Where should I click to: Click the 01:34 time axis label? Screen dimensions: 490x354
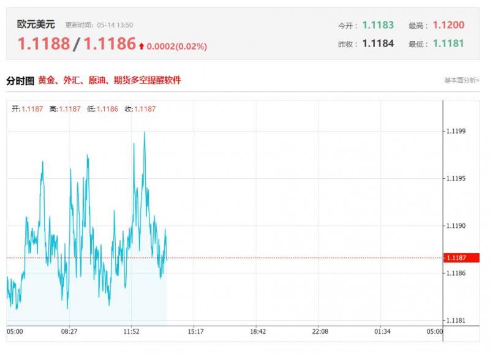click(382, 331)
